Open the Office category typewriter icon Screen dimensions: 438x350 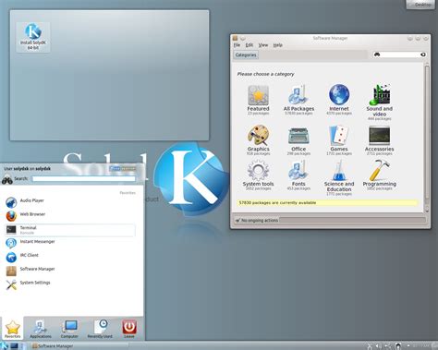(298, 136)
